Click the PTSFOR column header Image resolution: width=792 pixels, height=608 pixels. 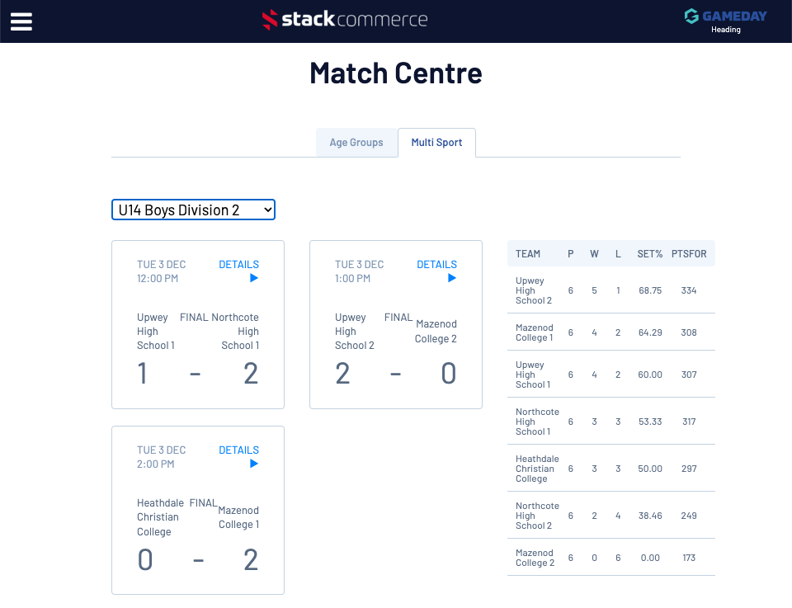[x=689, y=254]
